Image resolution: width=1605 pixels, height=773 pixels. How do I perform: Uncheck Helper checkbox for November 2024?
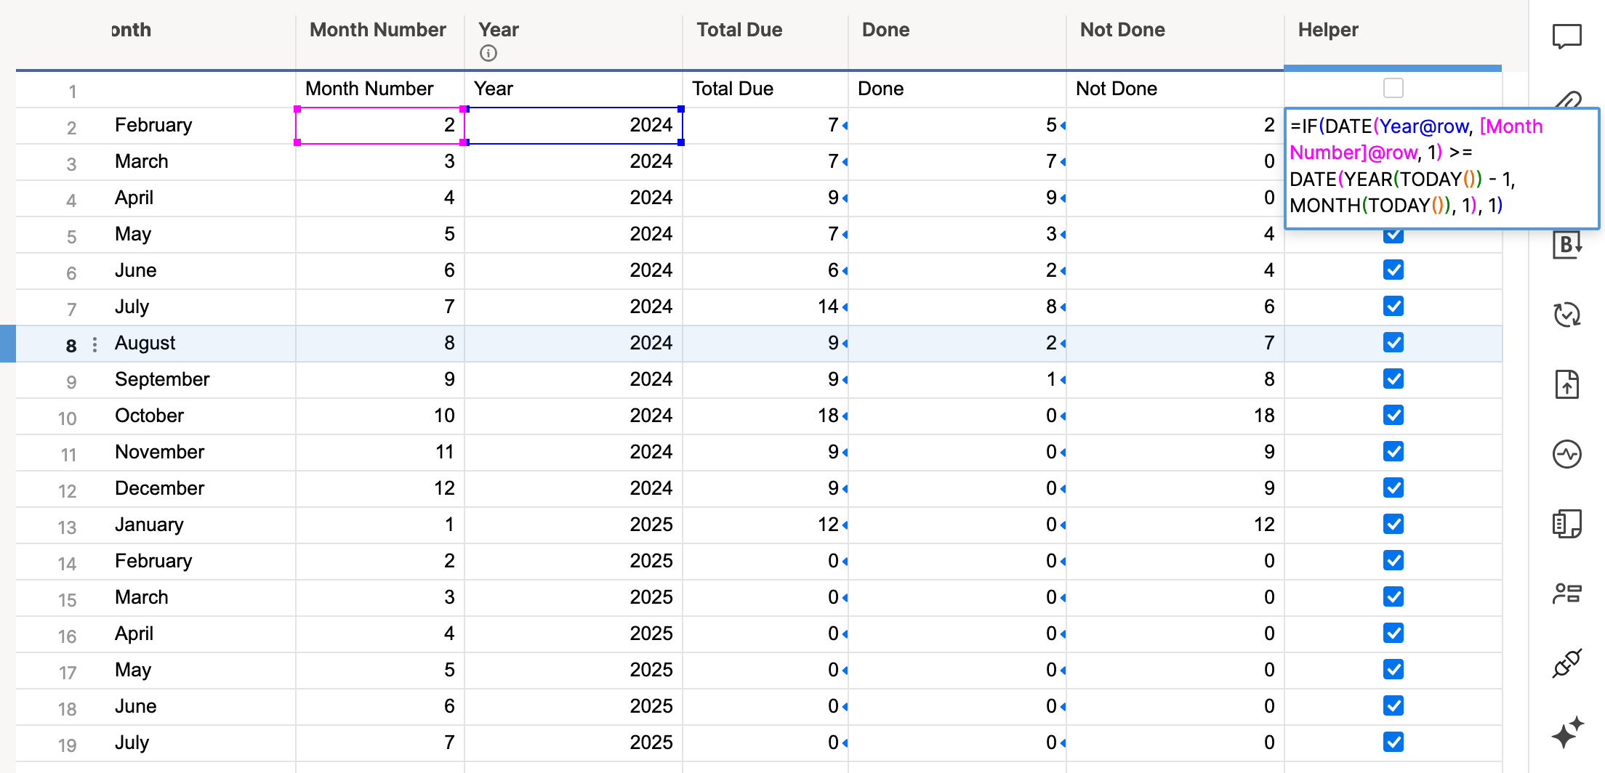1393,451
